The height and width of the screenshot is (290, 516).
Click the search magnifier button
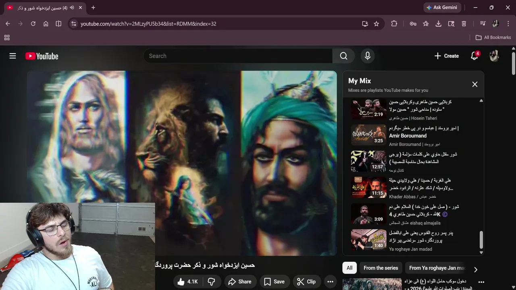[x=343, y=56]
